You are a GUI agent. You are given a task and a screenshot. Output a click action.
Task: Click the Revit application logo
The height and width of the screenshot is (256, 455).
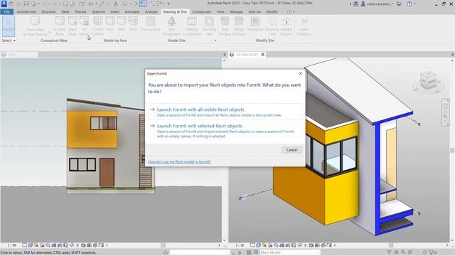click(x=4, y=4)
